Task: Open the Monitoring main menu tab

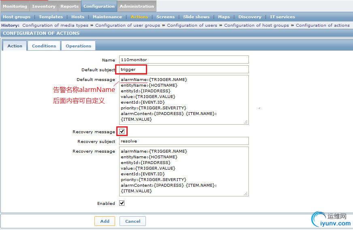Action: click(15, 6)
